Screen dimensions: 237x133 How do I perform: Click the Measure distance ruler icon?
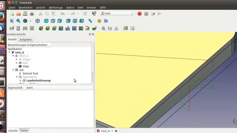pyautogui.click(x=90, y=21)
